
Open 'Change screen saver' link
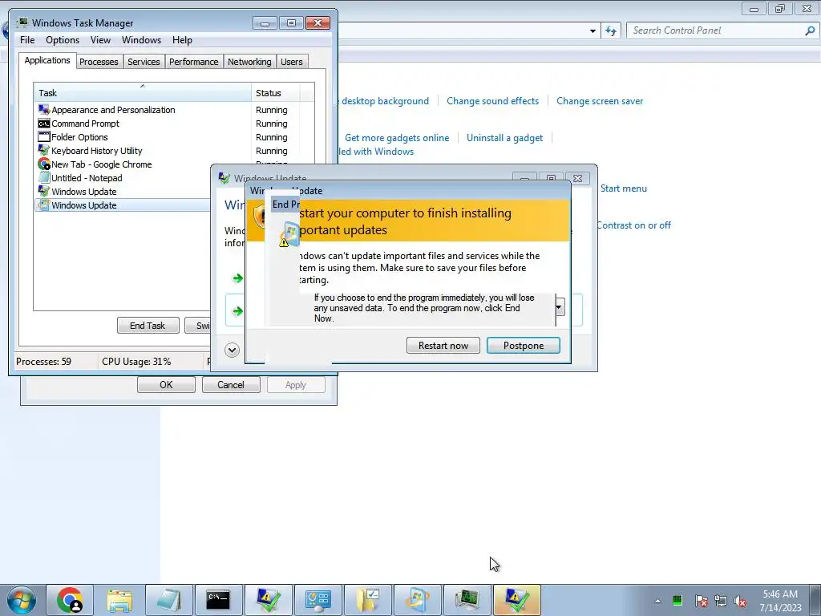coord(600,101)
